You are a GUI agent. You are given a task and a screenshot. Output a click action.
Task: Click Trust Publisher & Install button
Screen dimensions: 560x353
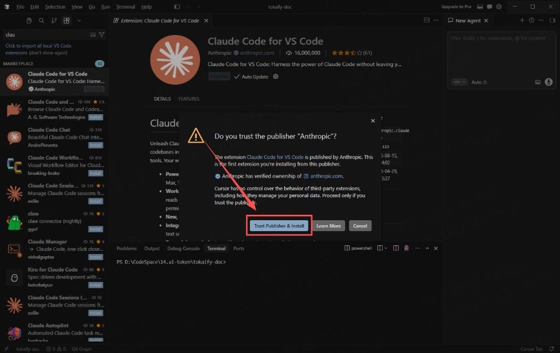pyautogui.click(x=279, y=226)
